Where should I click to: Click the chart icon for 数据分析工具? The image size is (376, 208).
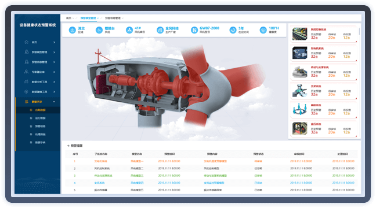tap(26, 81)
